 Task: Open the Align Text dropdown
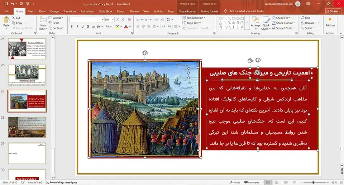click(191, 23)
